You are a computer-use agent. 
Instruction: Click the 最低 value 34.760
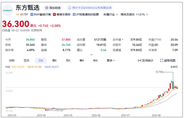click(66, 45)
